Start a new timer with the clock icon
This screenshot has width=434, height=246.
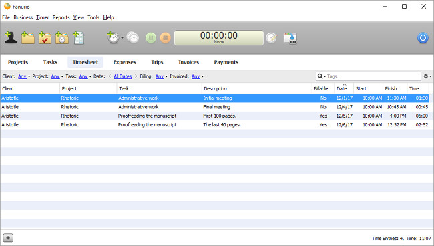(114, 37)
